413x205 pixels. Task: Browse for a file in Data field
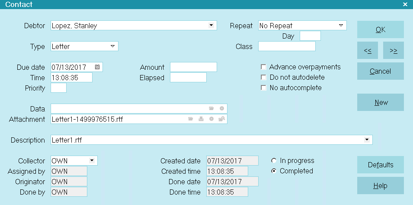point(211,108)
